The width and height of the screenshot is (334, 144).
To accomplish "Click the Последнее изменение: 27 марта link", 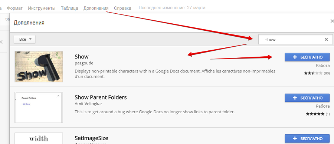I will click(172, 8).
